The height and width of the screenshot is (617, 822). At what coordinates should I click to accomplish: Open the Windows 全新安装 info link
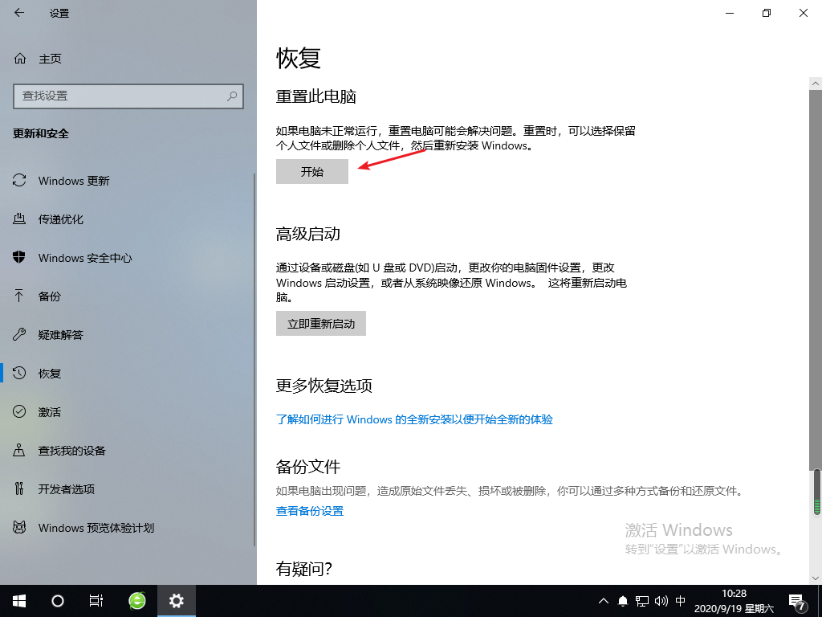tap(414, 419)
